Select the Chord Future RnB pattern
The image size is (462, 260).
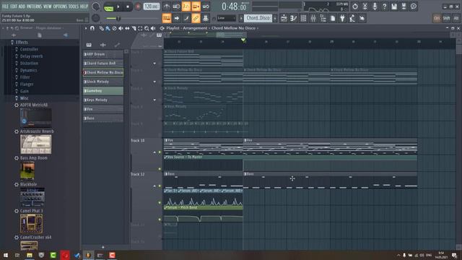[x=103, y=64]
